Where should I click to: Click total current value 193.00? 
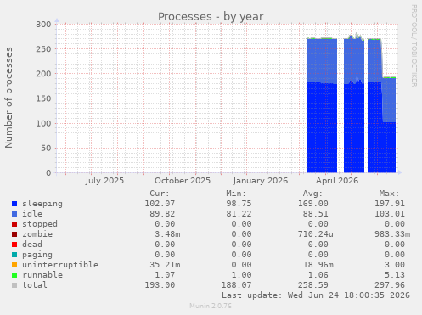[x=160, y=285]
